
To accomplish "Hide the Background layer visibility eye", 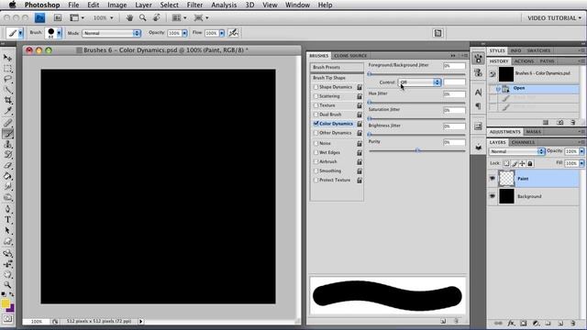I will (493, 196).
